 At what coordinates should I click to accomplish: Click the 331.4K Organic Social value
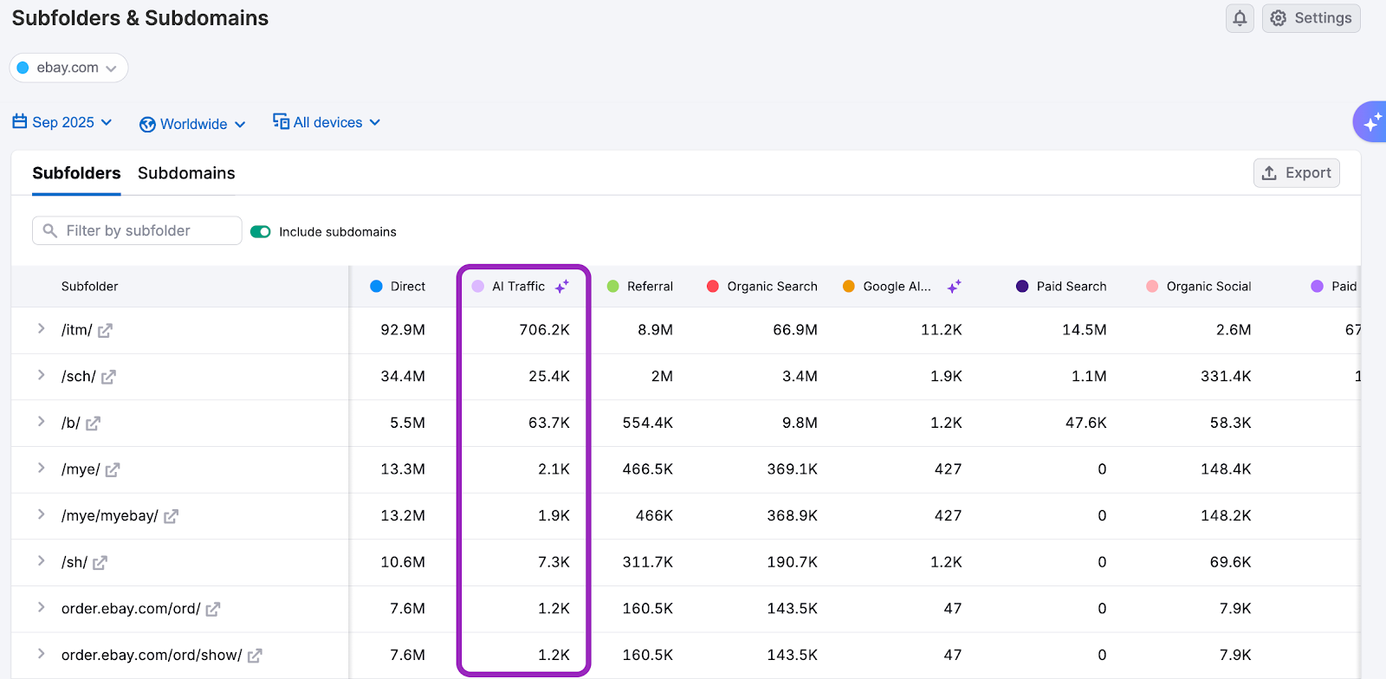point(1226,377)
